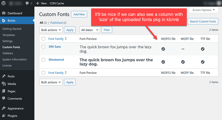
Task: Open Templates under Bricks
Action: coord(9,35)
